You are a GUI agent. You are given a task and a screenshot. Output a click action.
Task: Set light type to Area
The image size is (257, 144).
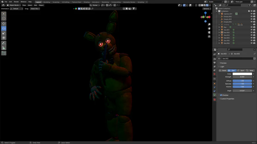coord(250,71)
